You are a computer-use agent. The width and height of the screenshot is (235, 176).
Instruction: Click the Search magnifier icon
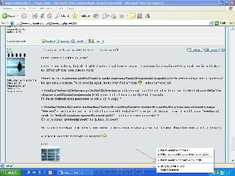click(58, 15)
